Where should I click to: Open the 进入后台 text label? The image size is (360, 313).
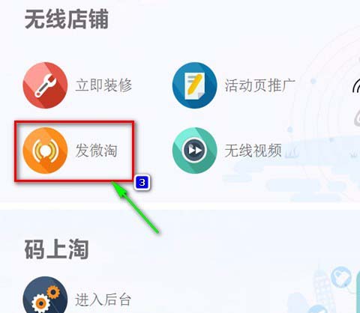click(x=103, y=300)
